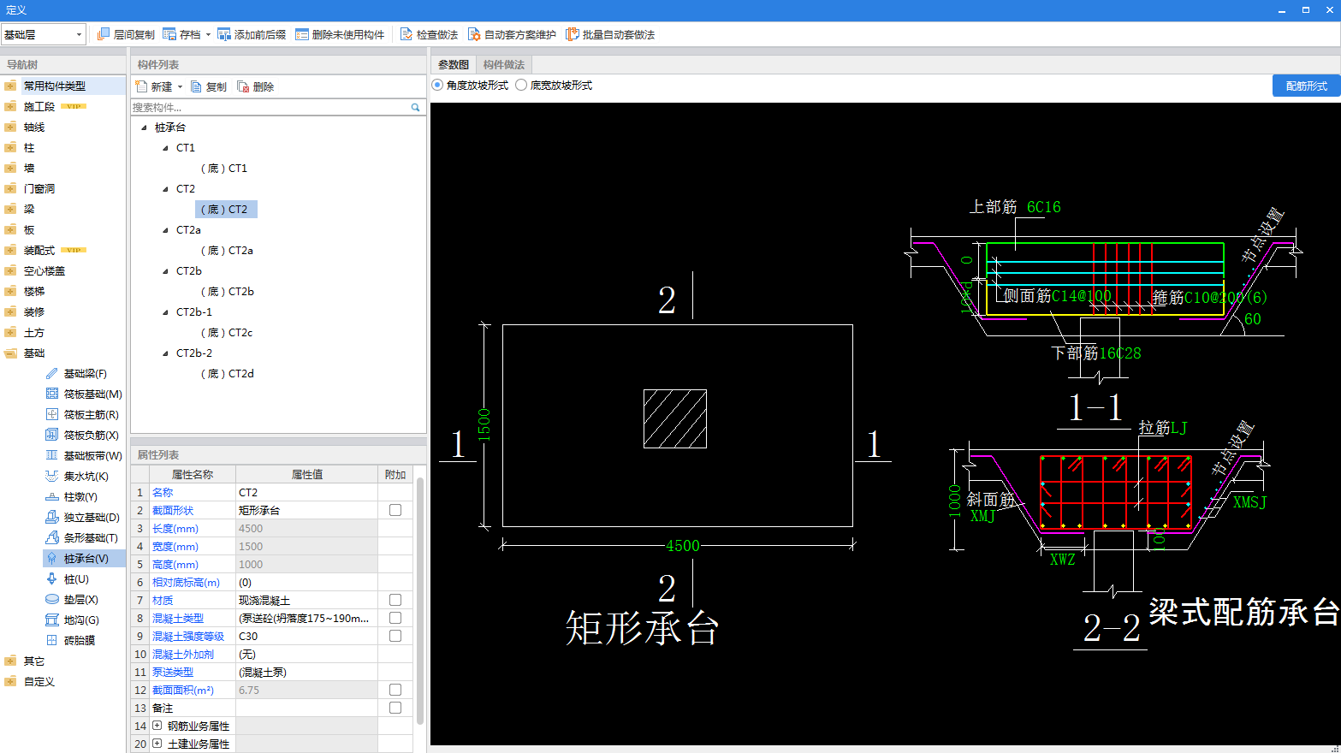Click the search magnifier icon
This screenshot has height=753, width=1341.
416,107
